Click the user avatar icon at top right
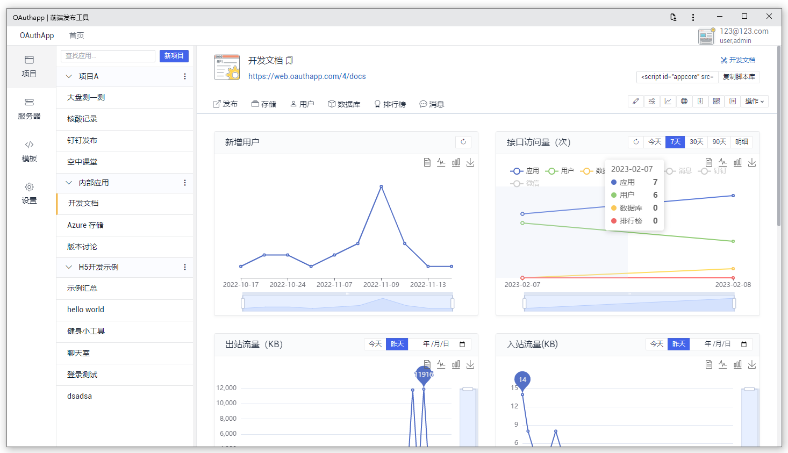788x453 pixels. tap(706, 36)
